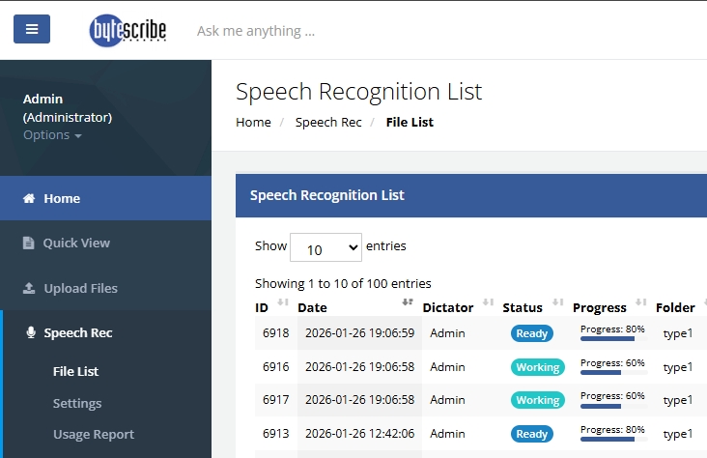This screenshot has width=707, height=458.
Task: Open Usage Report in sidebar
Action: coord(94,435)
